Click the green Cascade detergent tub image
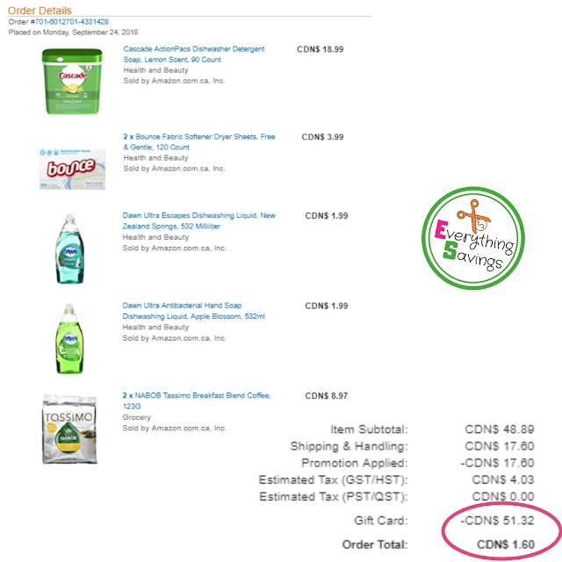This screenshot has height=562, width=562. (x=72, y=82)
